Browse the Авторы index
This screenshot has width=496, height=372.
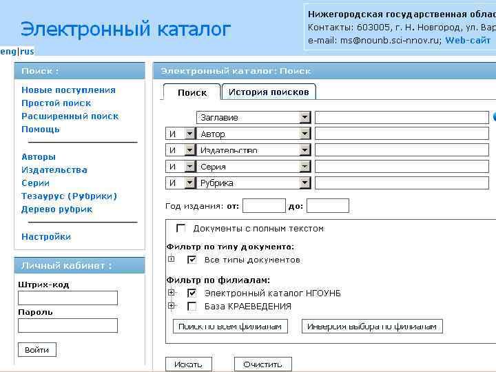point(39,157)
